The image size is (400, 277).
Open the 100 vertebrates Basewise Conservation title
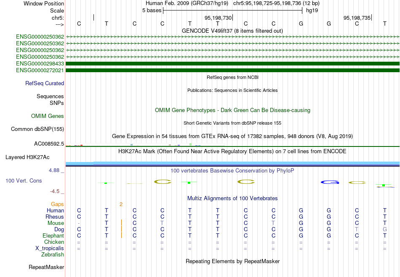click(232, 171)
